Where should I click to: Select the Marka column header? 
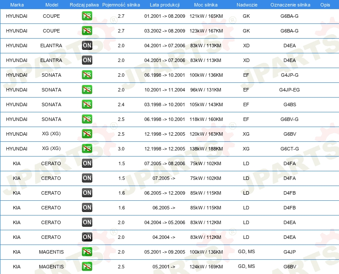17,5
